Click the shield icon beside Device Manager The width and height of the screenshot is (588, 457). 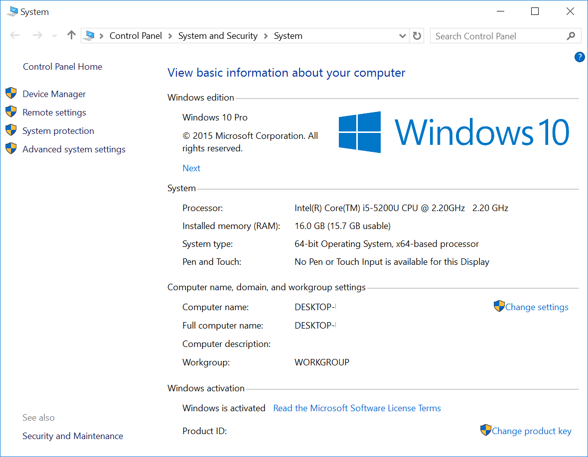[11, 93]
